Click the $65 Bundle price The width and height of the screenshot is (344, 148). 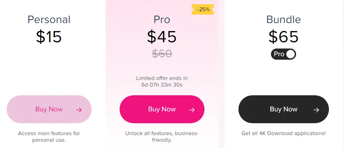tap(284, 37)
